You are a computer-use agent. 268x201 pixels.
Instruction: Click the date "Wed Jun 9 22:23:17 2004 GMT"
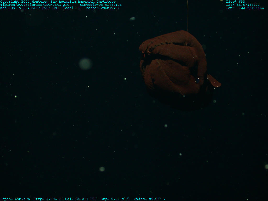pos(30,8)
